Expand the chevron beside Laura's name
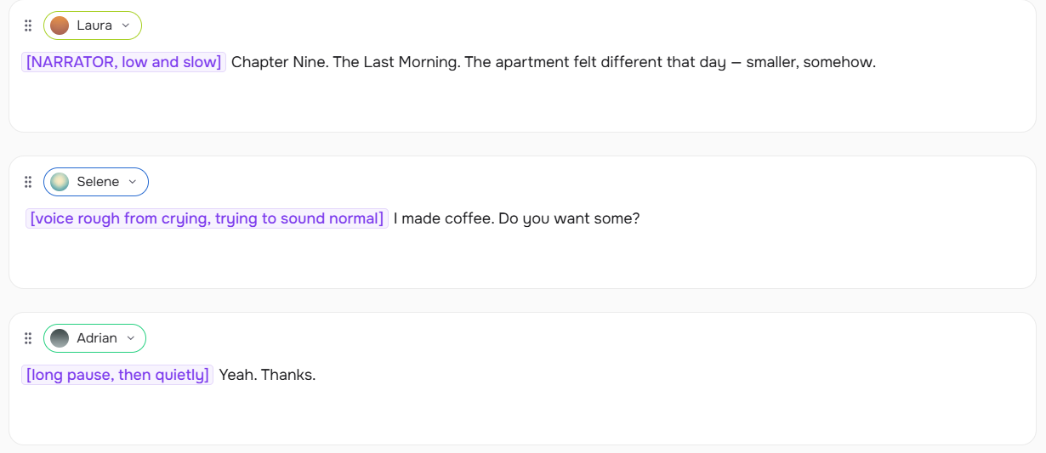The image size is (1046, 453). point(126,25)
